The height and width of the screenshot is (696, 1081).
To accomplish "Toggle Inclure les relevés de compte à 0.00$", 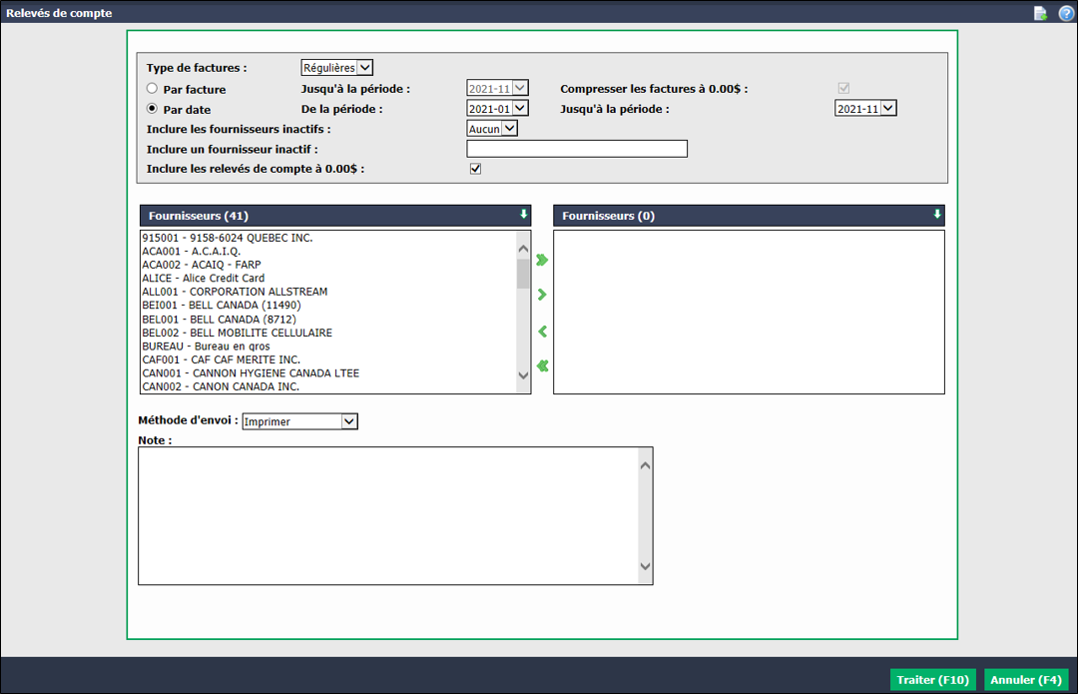I will [475, 169].
